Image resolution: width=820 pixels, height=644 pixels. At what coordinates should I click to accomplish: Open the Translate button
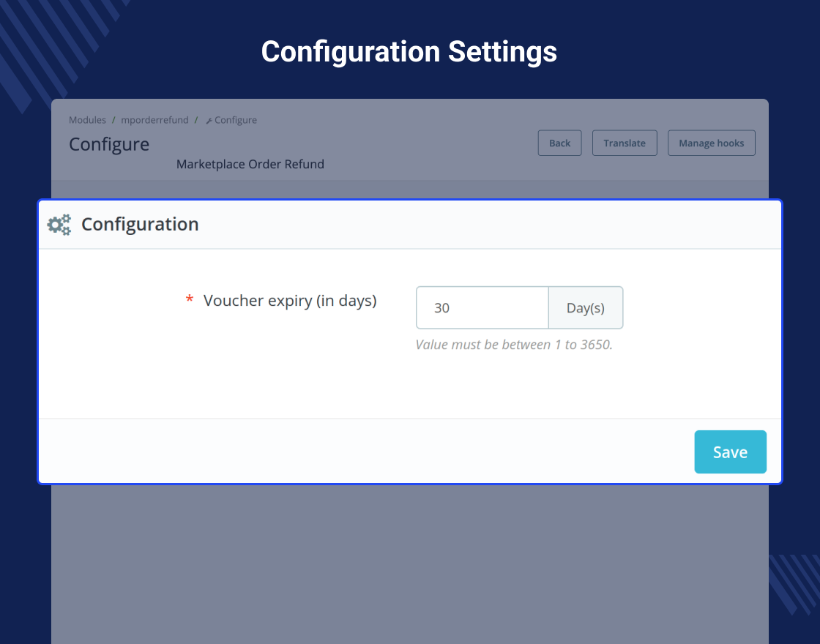[625, 143]
